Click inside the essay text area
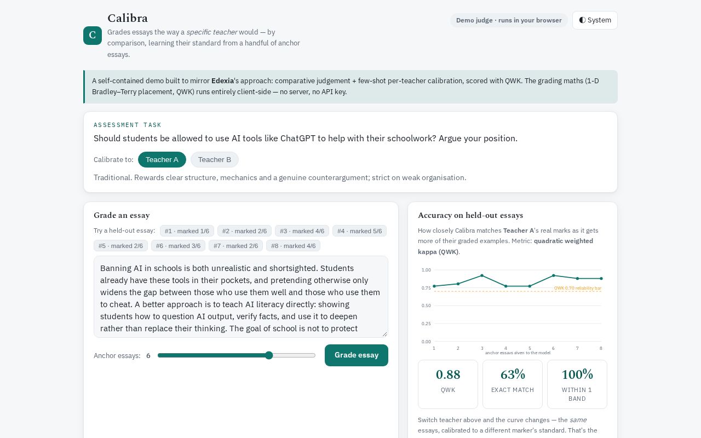 [x=241, y=297]
